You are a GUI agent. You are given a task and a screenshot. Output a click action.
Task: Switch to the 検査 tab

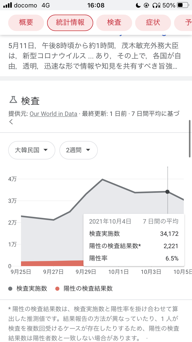[114, 23]
